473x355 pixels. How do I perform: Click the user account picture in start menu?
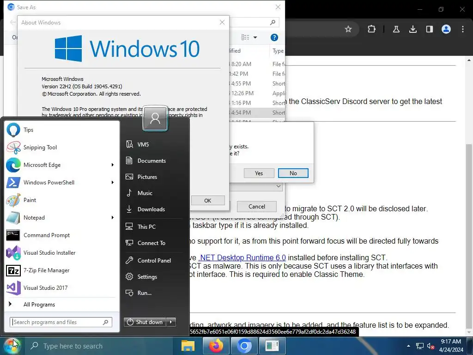tap(155, 118)
